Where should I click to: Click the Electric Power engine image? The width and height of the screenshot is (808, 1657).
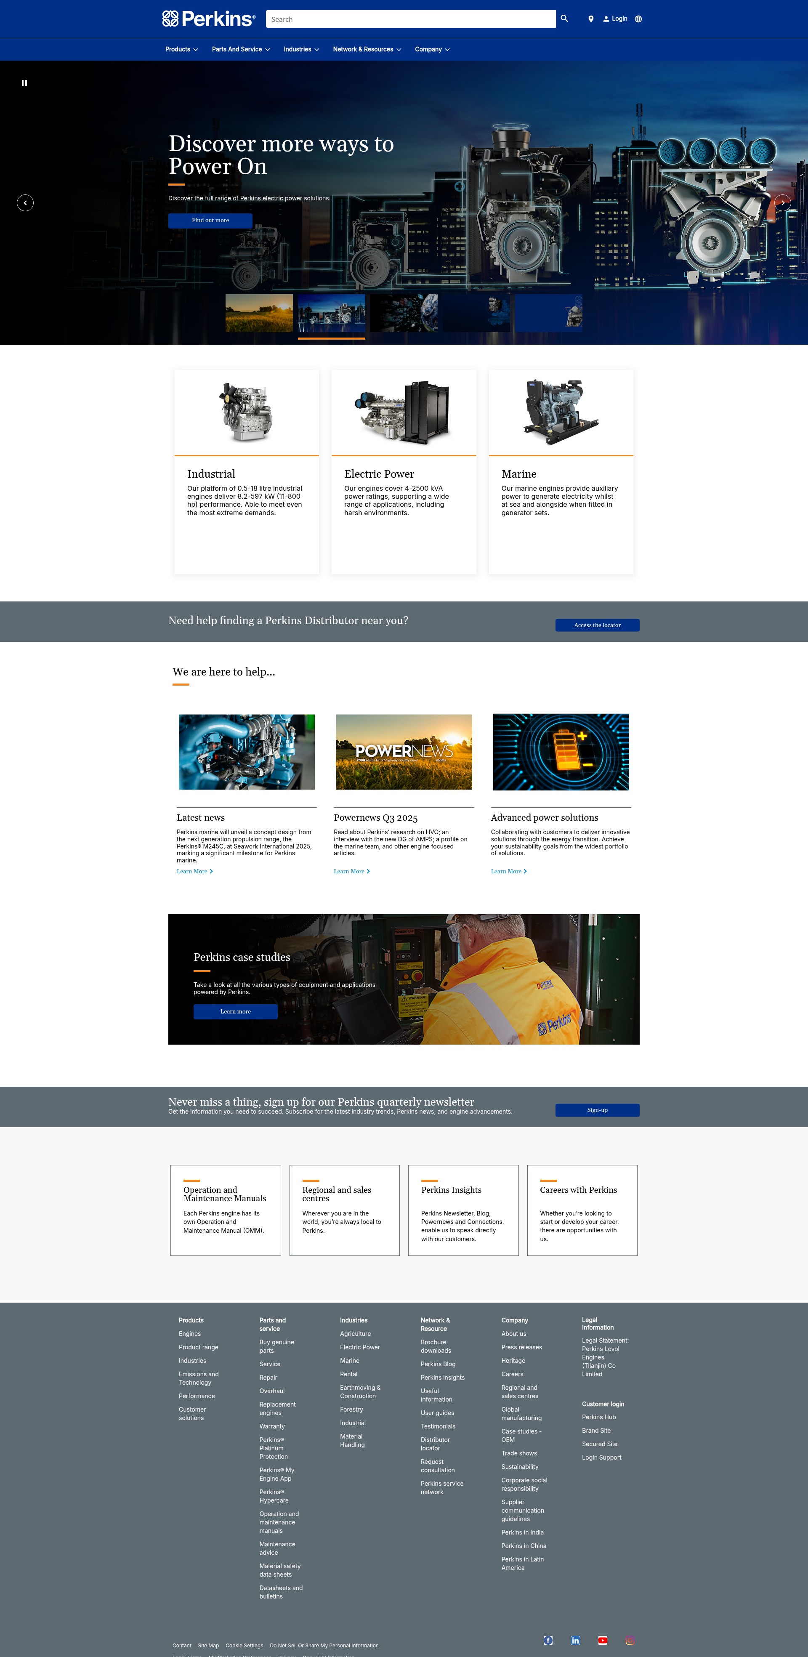tap(403, 412)
